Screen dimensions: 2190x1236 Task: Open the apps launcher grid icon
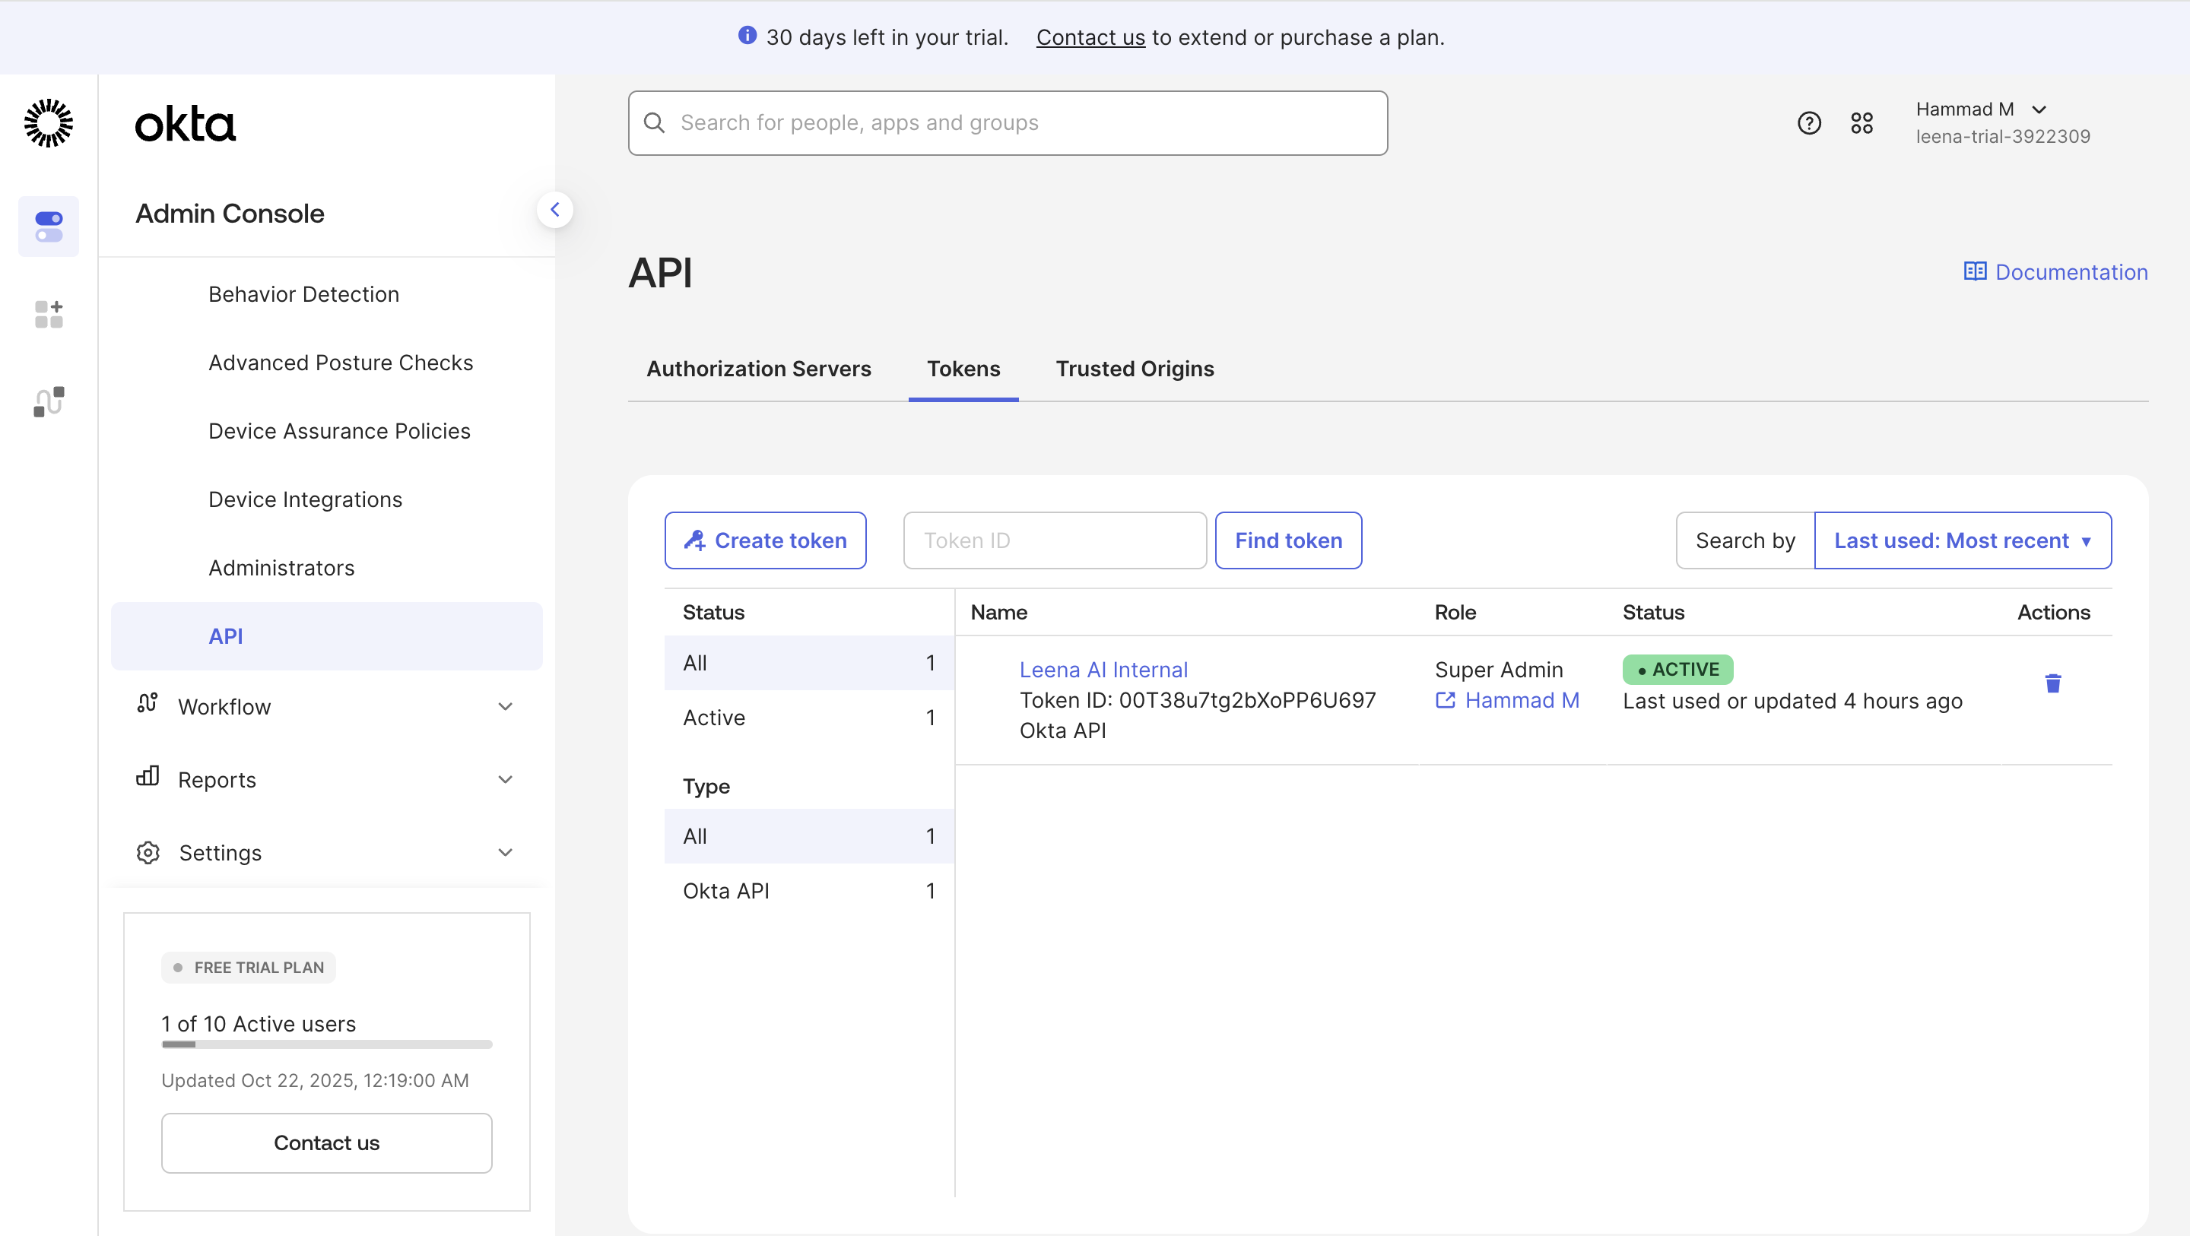1861,123
